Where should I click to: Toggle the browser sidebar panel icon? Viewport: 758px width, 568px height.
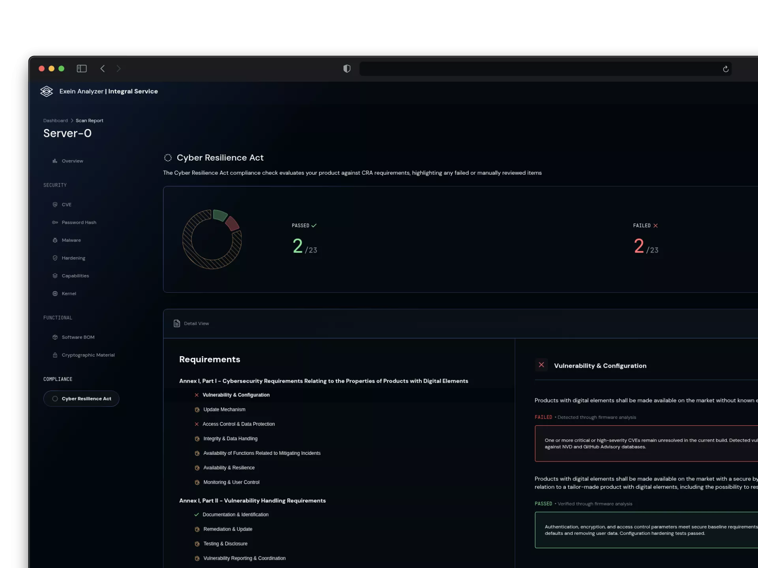[x=82, y=69]
